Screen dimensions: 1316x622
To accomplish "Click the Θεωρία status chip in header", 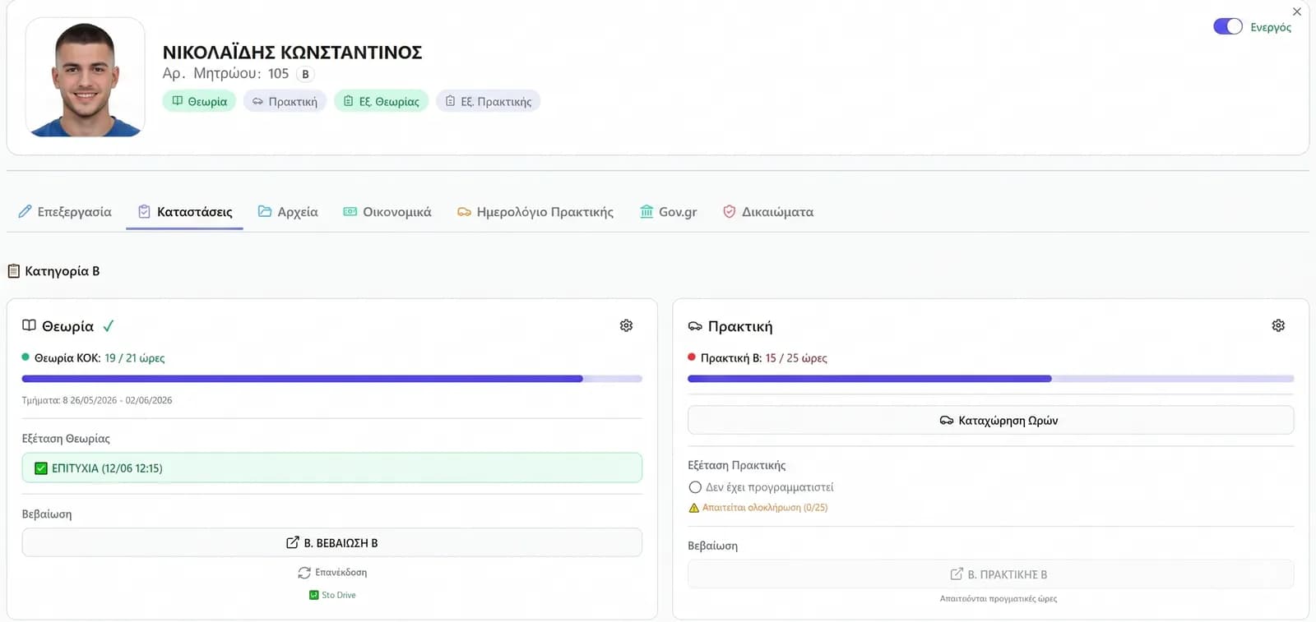I will (x=199, y=101).
